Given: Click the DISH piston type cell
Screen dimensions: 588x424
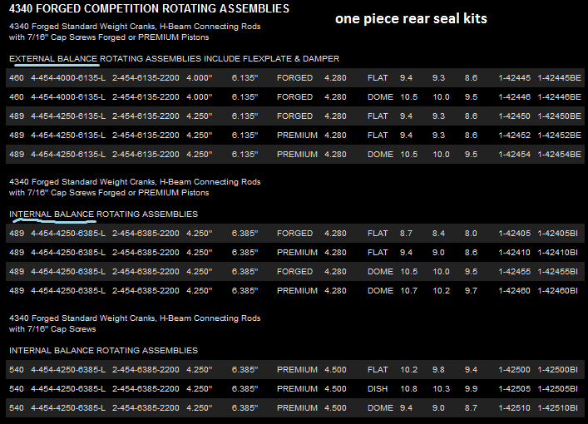Looking at the screenshot, I should click(378, 389).
